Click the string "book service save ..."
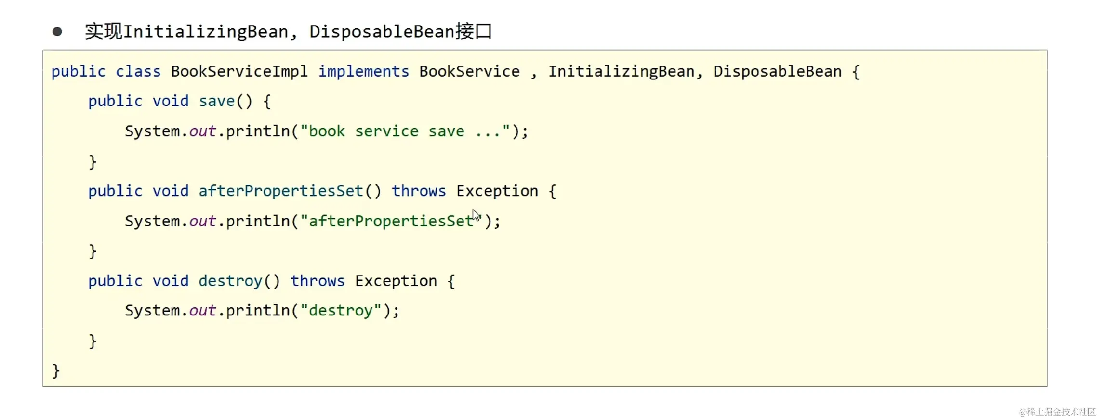The image size is (1099, 420). 405,131
